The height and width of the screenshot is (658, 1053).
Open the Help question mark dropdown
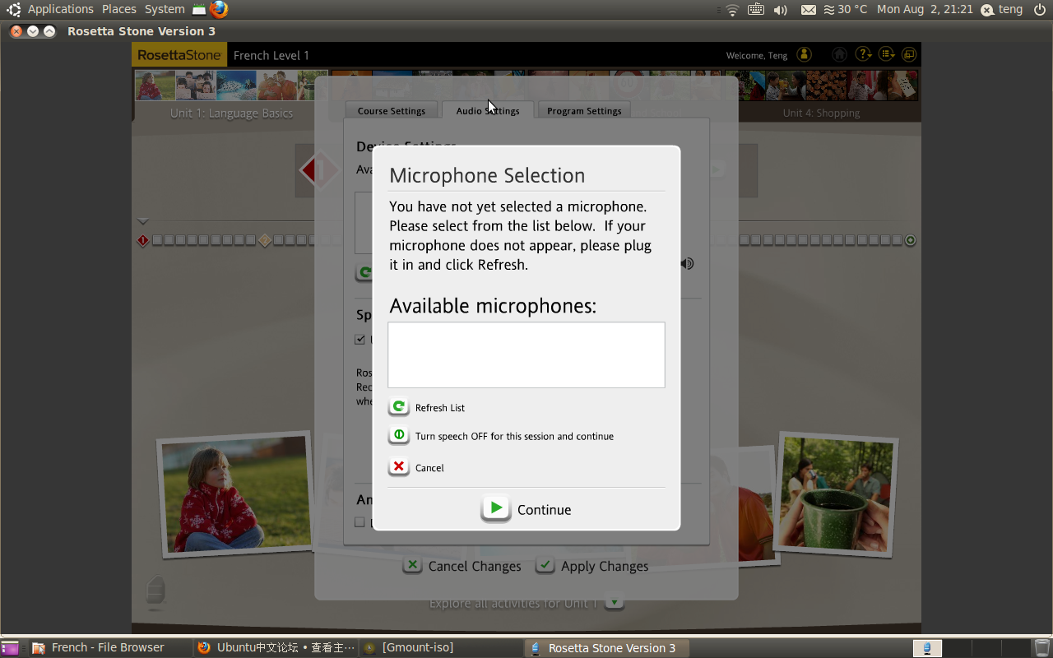coord(863,54)
